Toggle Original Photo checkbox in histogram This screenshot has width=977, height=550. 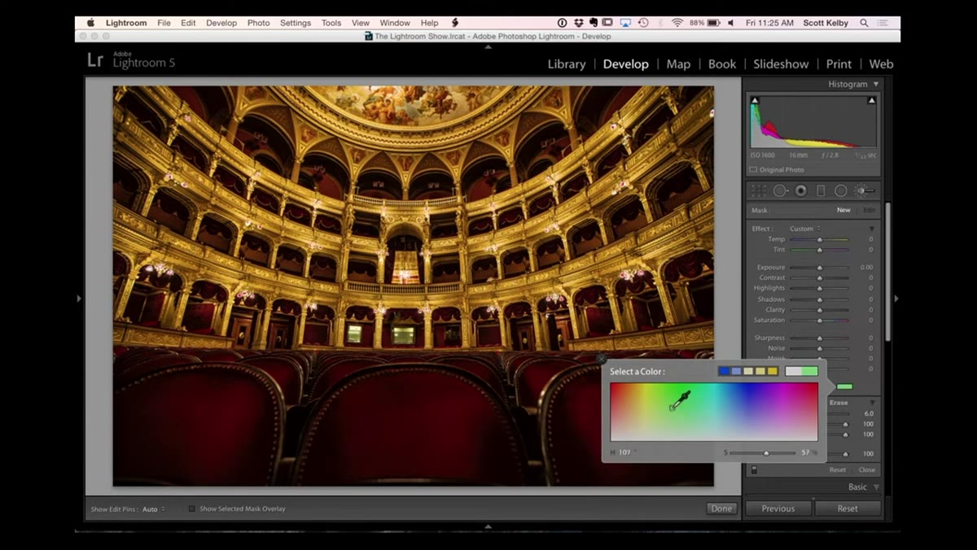pos(753,170)
